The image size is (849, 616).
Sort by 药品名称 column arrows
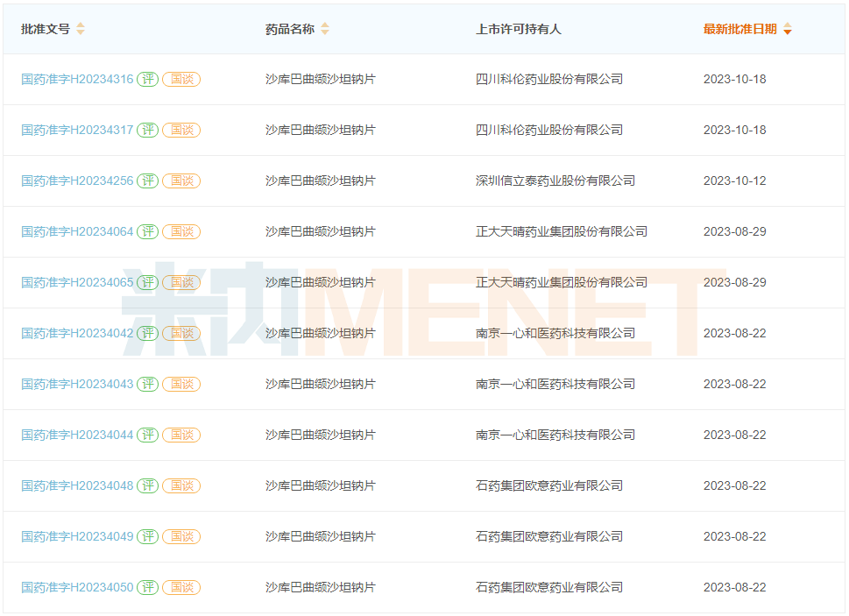pos(325,29)
